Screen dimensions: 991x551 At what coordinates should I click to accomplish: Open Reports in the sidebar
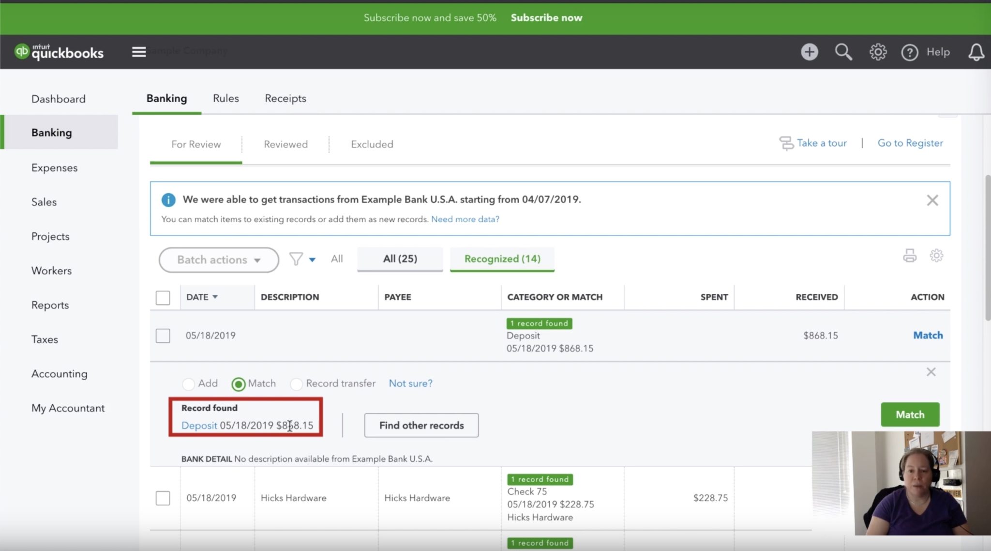[50, 305]
